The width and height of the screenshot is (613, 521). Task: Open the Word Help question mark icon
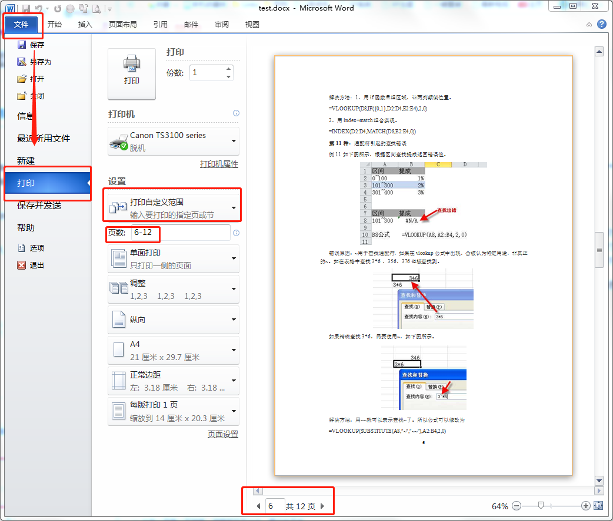602,24
